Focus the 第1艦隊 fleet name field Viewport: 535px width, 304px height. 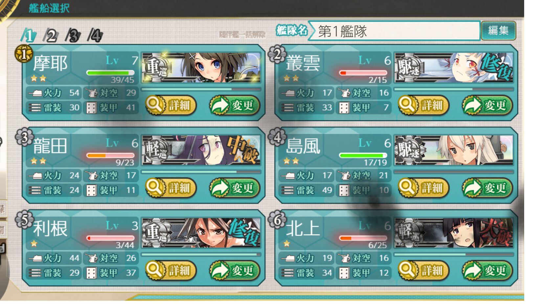(x=394, y=31)
